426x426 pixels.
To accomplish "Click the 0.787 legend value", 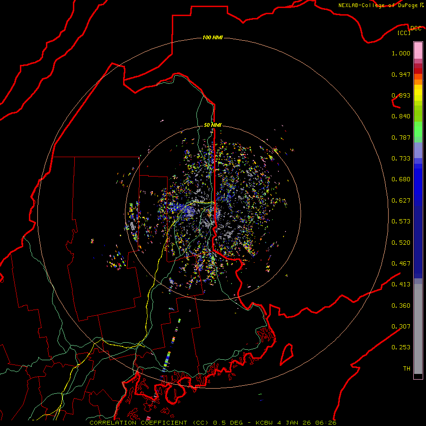I will click(401, 137).
